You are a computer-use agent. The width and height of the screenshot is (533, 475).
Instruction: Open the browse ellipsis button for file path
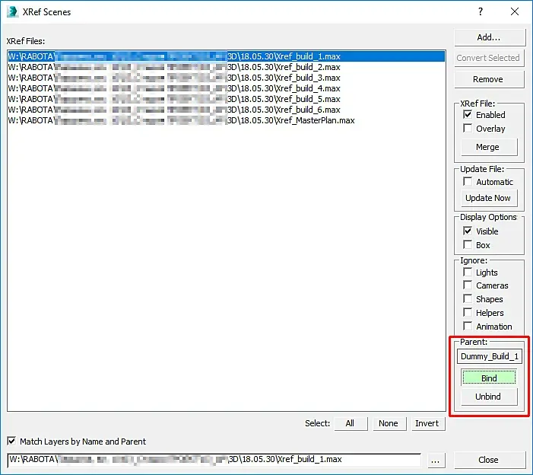coord(435,461)
